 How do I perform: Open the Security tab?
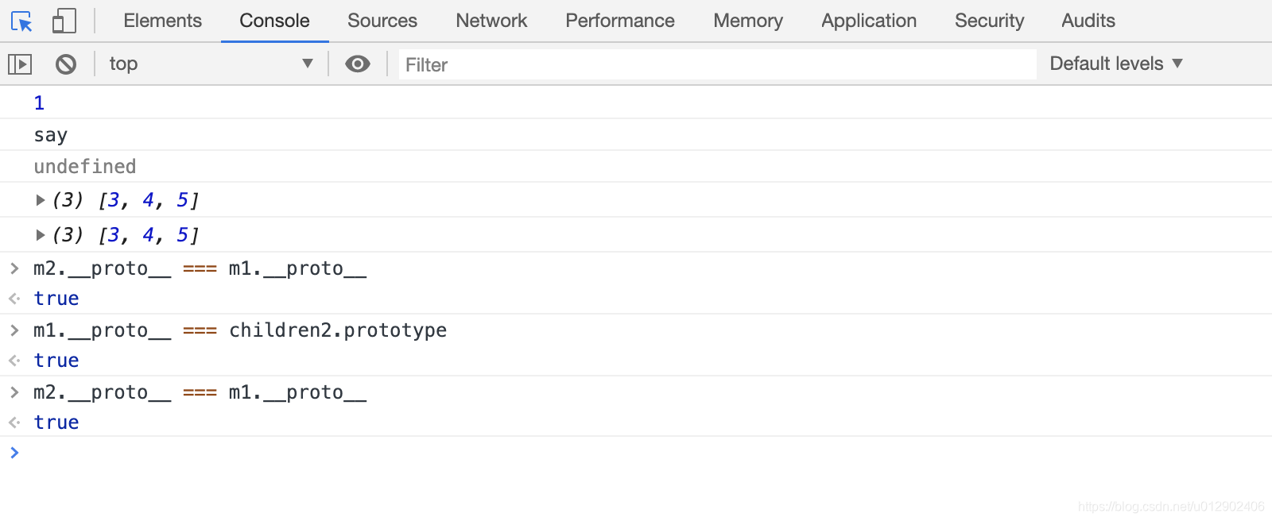(989, 21)
